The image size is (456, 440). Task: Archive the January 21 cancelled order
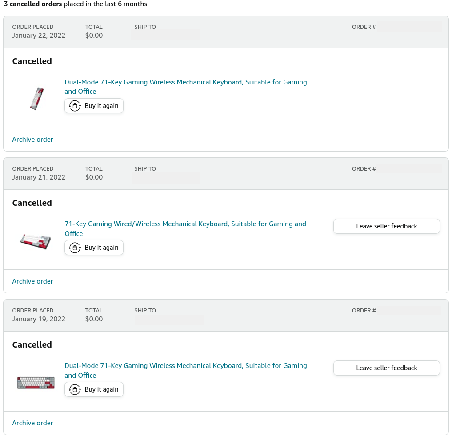coord(32,281)
